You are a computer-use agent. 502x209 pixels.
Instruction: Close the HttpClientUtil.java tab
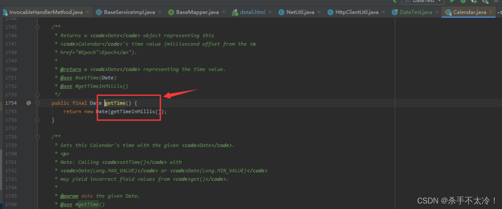pos(383,12)
